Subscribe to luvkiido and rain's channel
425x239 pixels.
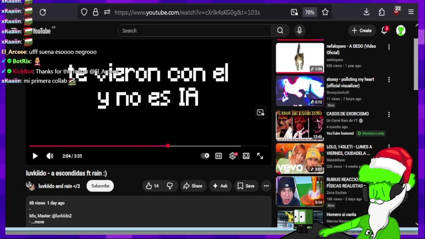[100, 186]
